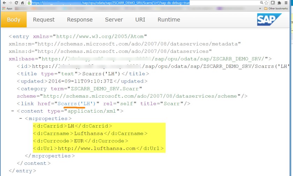Click the xmlns:m metadata namespace URL
Screen dimensions: 293x176
click(x=137, y=44)
